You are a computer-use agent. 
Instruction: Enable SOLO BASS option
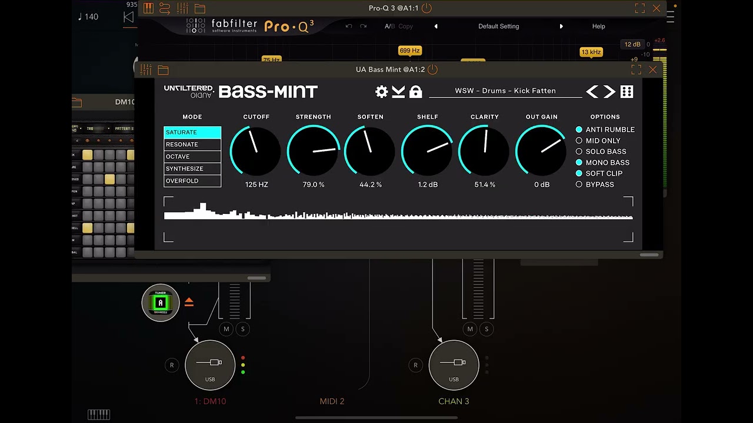pyautogui.click(x=601, y=152)
